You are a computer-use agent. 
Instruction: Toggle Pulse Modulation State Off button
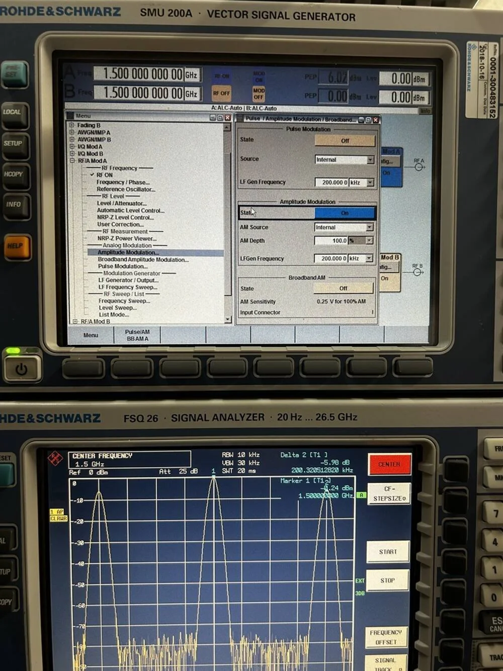tap(345, 141)
